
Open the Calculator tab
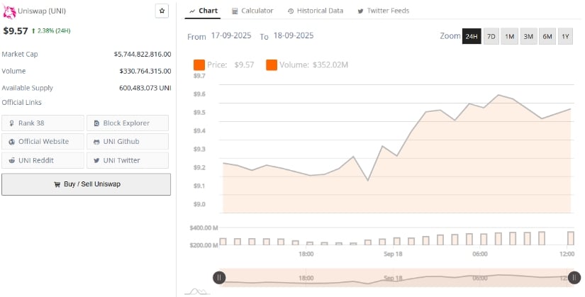point(252,11)
